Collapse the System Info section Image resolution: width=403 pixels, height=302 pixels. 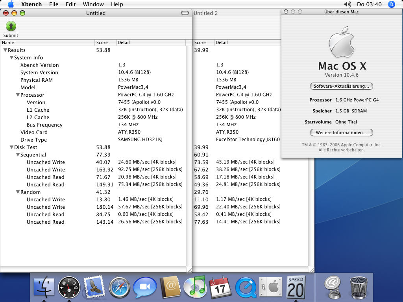11,57
